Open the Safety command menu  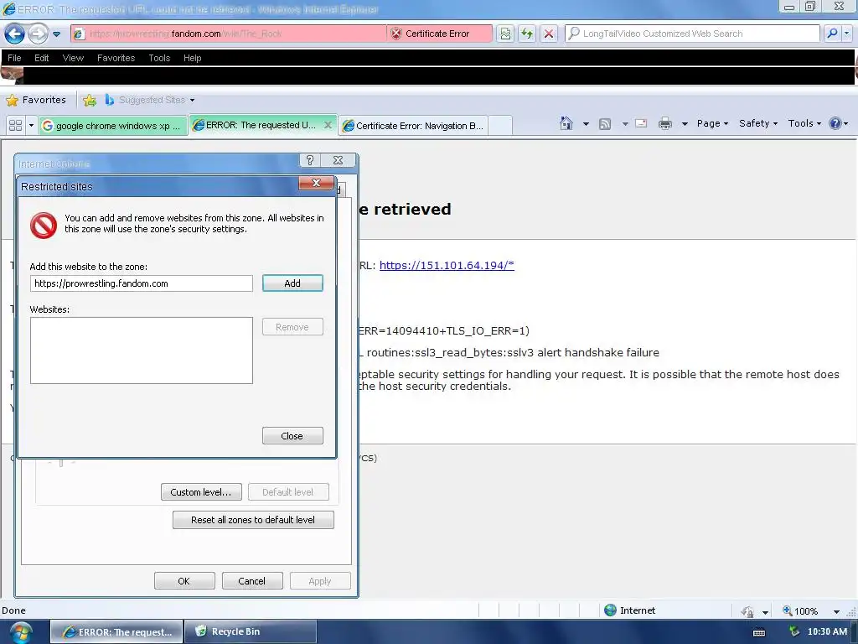pyautogui.click(x=757, y=123)
